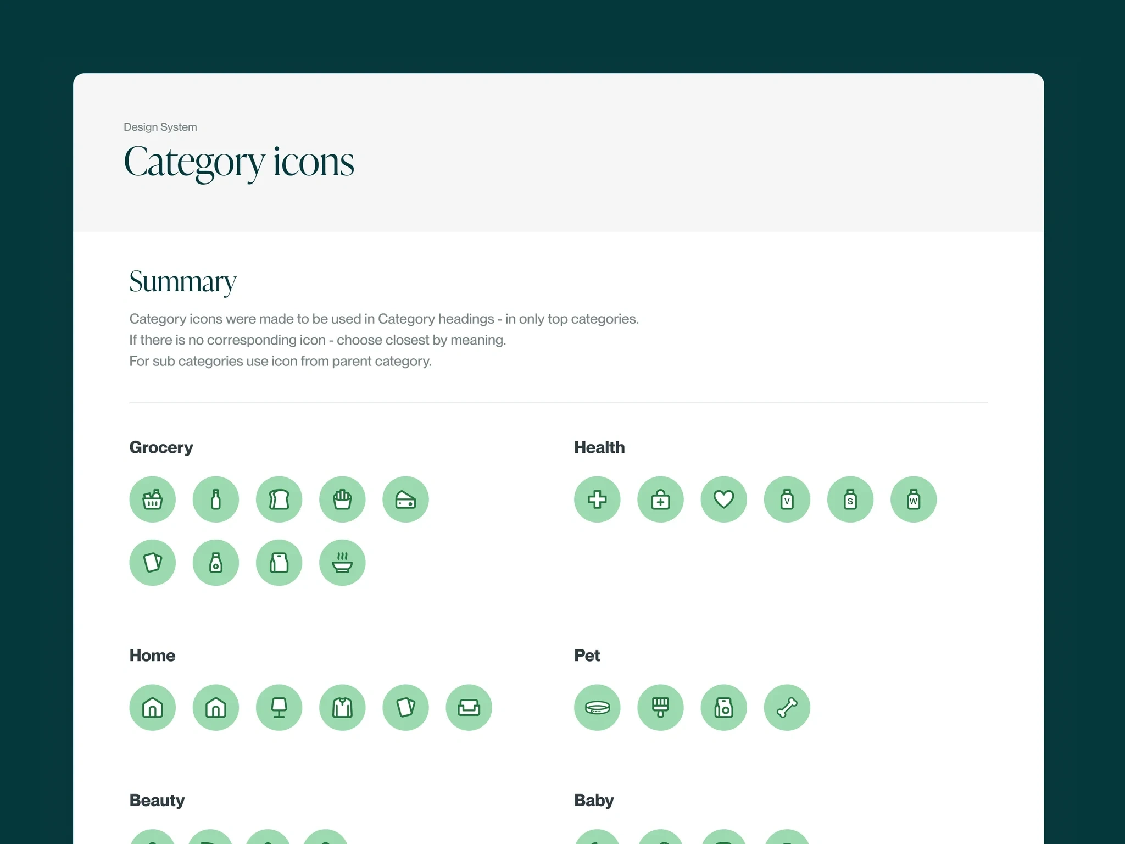Click the home house icon first
The height and width of the screenshot is (844, 1125).
coord(154,708)
